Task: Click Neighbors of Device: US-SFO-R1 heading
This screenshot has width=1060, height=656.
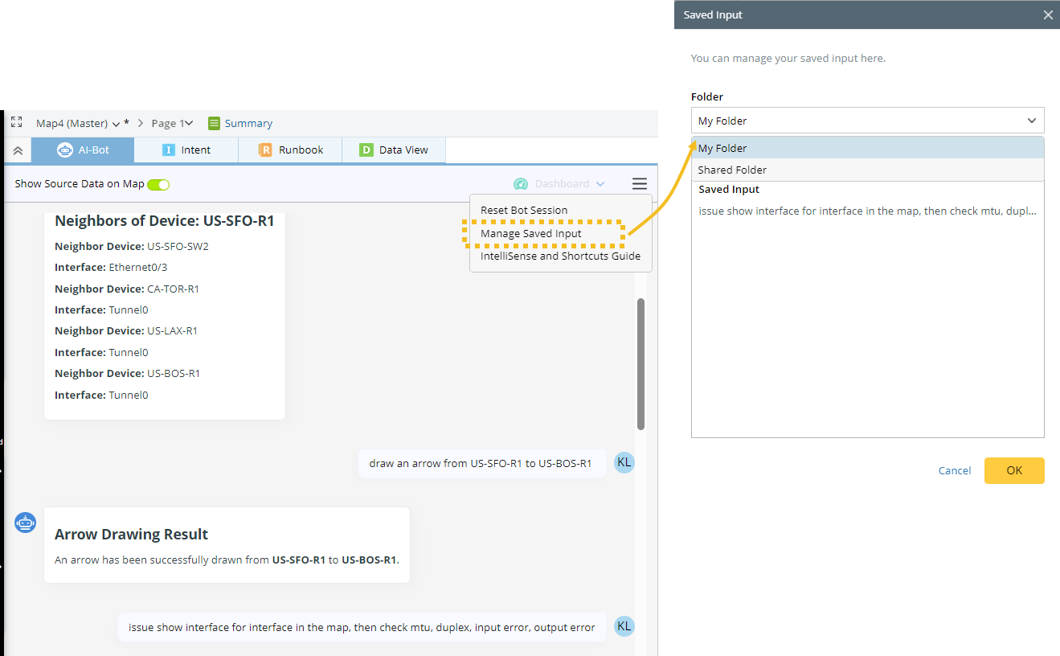Action: 165,220
